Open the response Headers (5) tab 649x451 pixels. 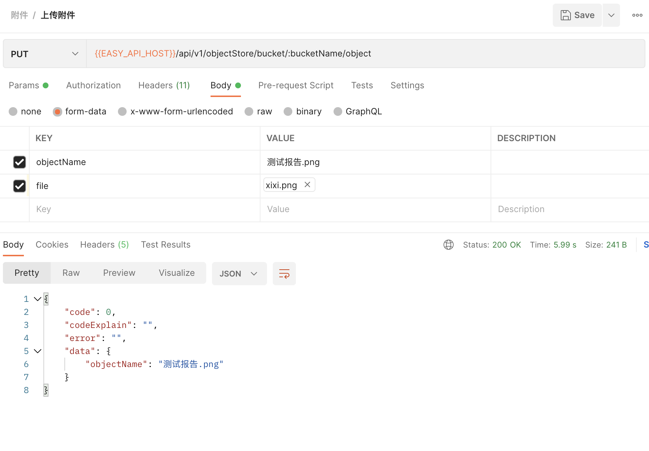pyautogui.click(x=104, y=245)
